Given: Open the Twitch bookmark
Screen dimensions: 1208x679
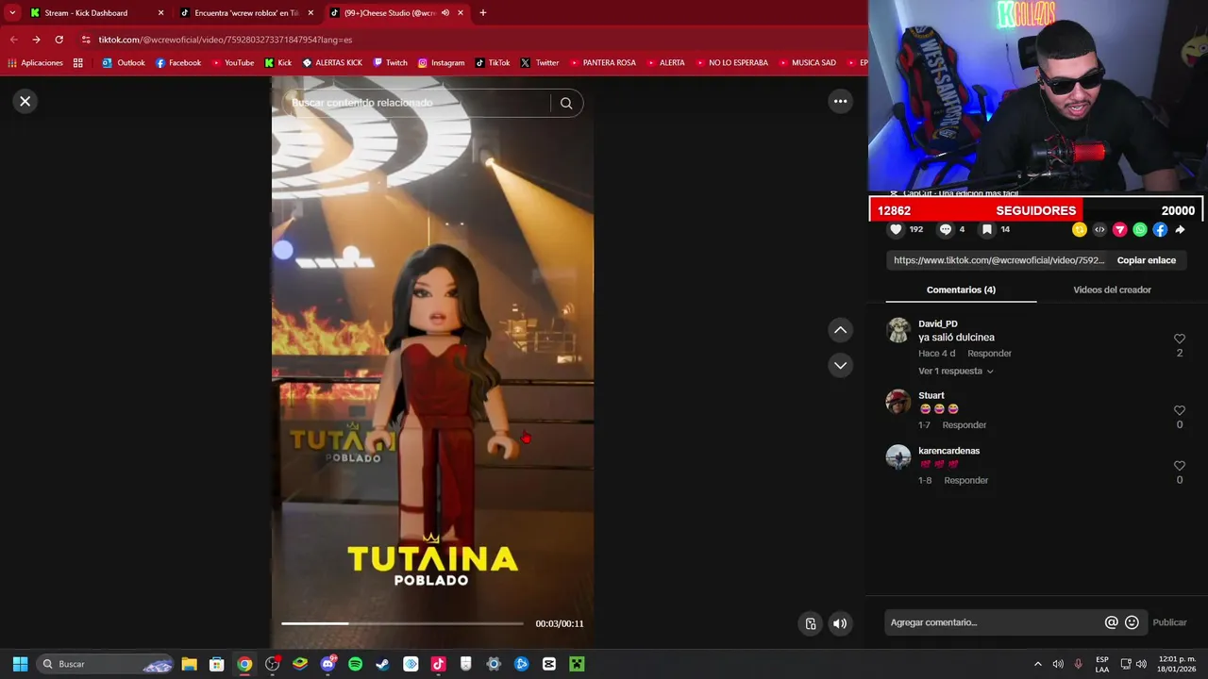Looking at the screenshot, I should pyautogui.click(x=391, y=63).
